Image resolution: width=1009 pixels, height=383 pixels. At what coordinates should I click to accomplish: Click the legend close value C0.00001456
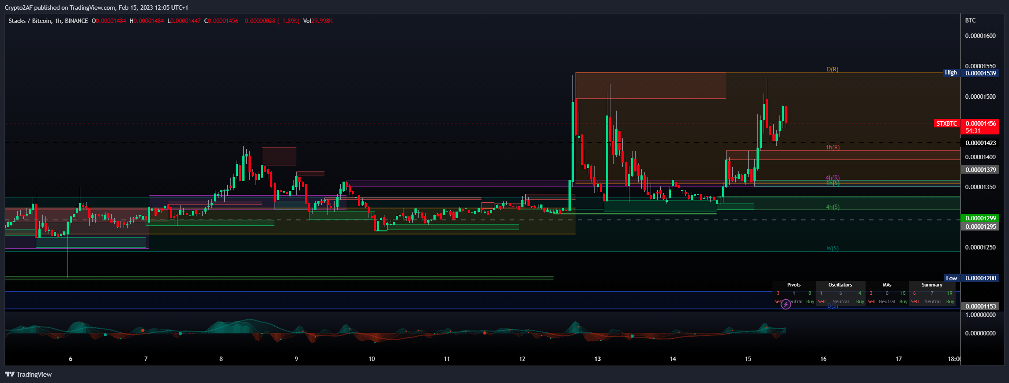pos(221,21)
